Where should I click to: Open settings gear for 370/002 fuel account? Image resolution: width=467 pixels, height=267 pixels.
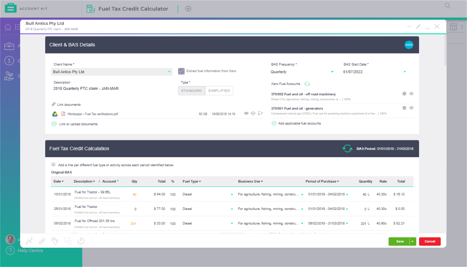point(404,93)
